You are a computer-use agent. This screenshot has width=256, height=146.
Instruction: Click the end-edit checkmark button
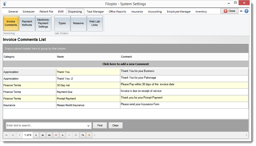tap(69, 135)
